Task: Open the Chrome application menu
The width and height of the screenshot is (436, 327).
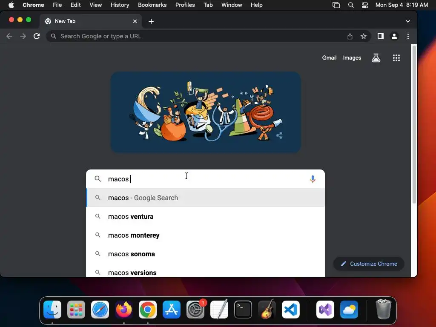Action: 33,5
